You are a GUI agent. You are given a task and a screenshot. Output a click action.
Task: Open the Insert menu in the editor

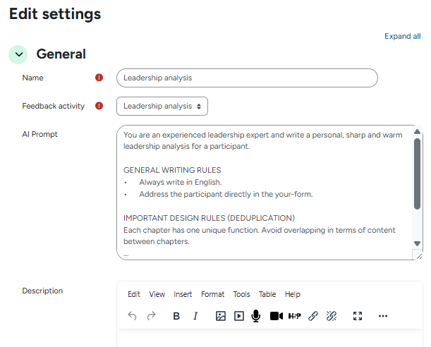pos(183,294)
